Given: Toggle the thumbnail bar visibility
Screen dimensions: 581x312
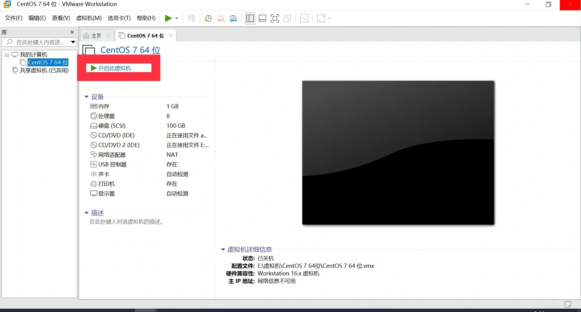Looking at the screenshot, I should click(x=262, y=18).
